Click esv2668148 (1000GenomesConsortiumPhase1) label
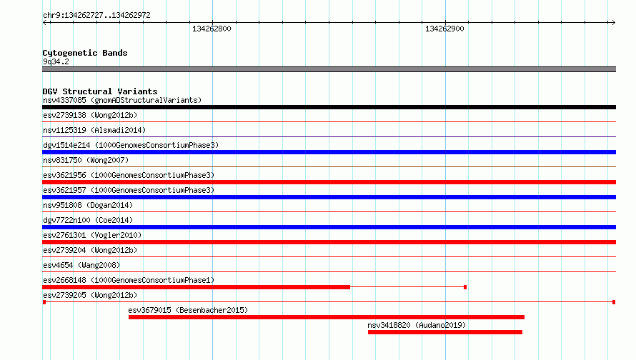The width and height of the screenshot is (636, 360). pos(129,280)
